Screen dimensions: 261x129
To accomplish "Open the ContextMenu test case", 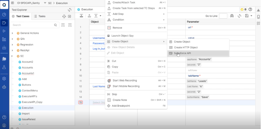I will pos(30,91).
